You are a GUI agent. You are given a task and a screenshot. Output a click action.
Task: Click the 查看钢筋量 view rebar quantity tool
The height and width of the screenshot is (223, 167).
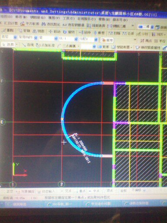(x=73, y=25)
